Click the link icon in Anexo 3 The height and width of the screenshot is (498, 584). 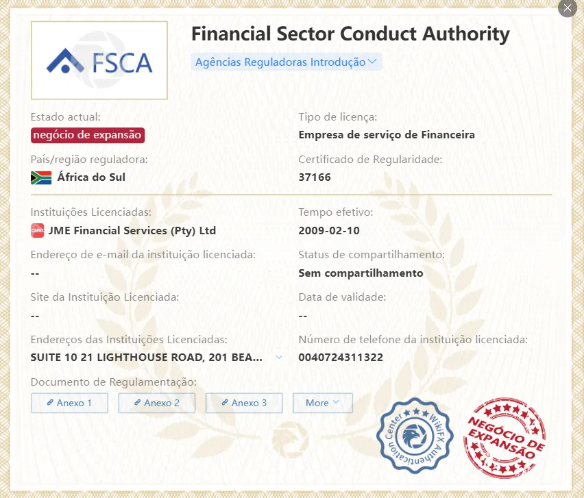point(225,402)
